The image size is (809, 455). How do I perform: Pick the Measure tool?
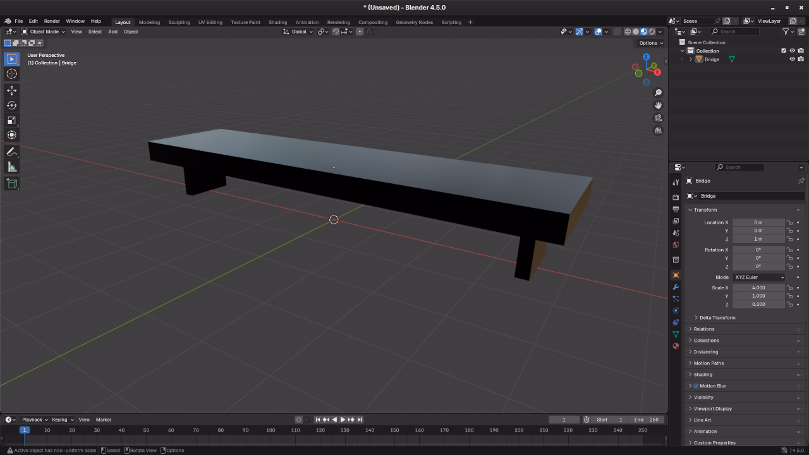tap(11, 167)
